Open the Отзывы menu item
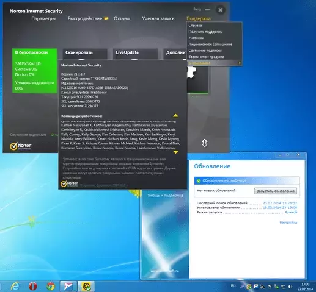316x292 pixels. (122, 18)
